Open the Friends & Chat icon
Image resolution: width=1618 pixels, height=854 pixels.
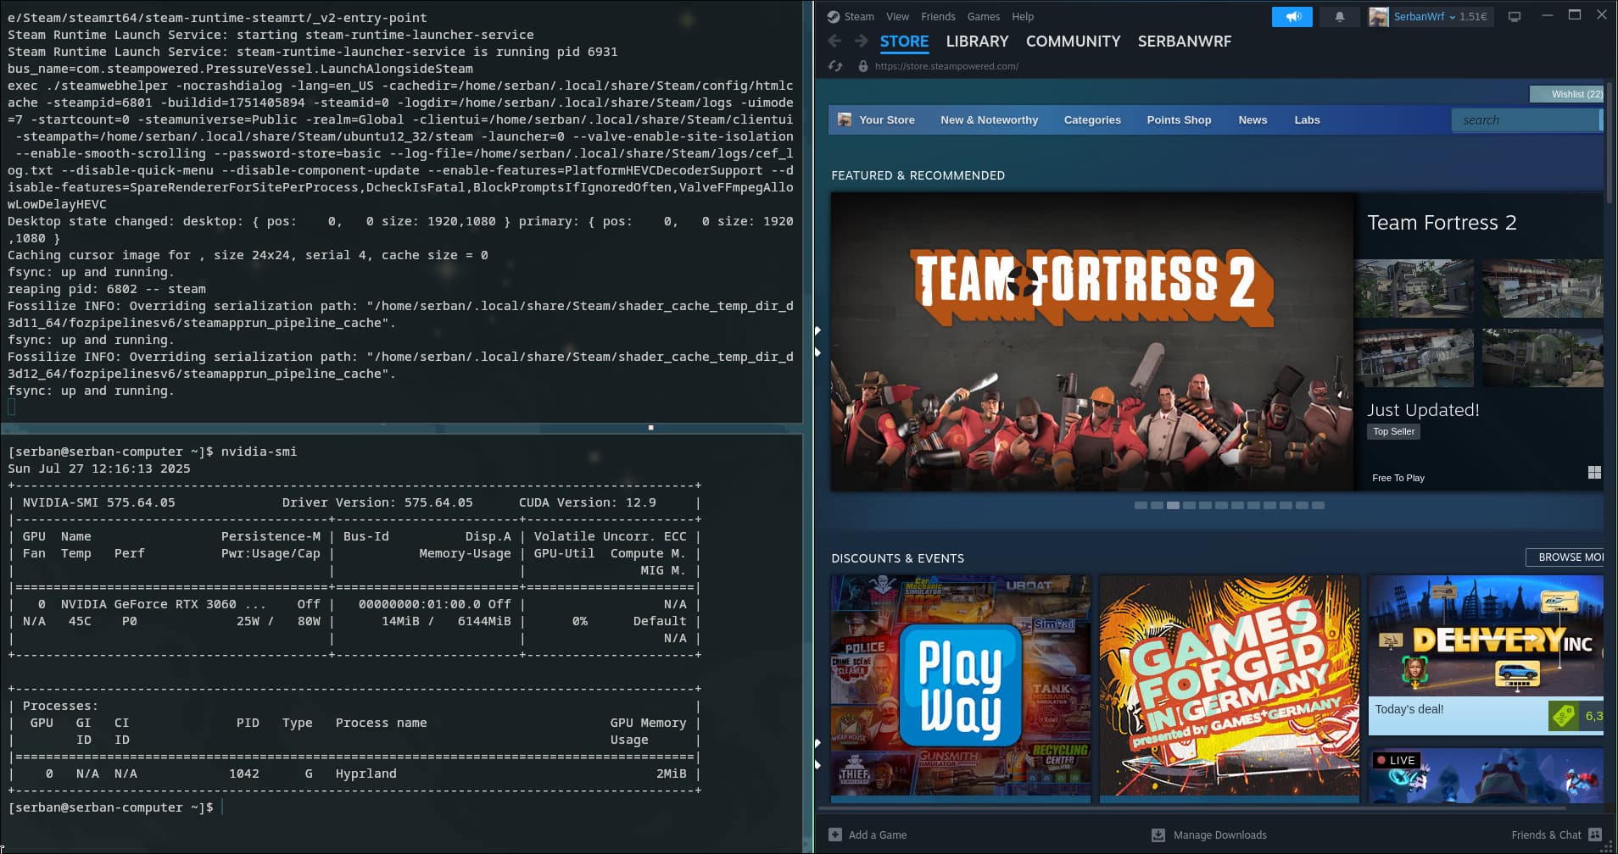click(1595, 835)
